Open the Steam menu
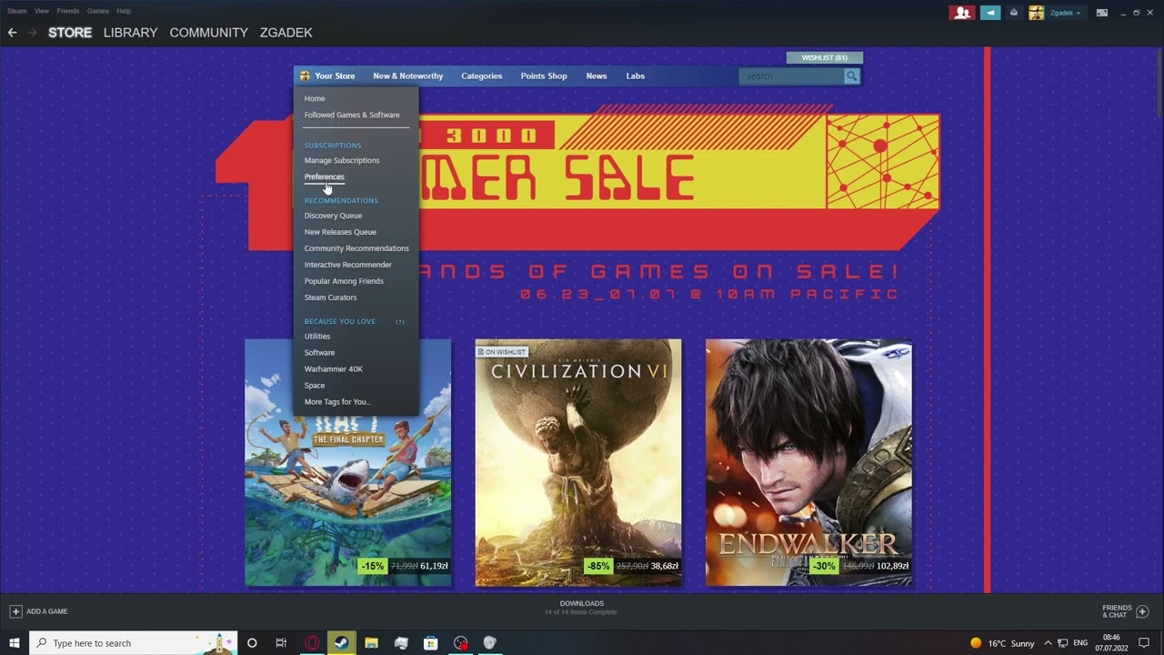Screen dimensions: 1164x655 click(x=16, y=11)
